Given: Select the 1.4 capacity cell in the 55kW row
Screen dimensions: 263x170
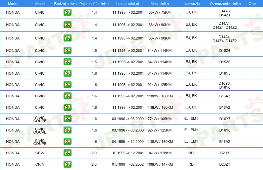Looking at the screenshot, I should (x=94, y=12).
